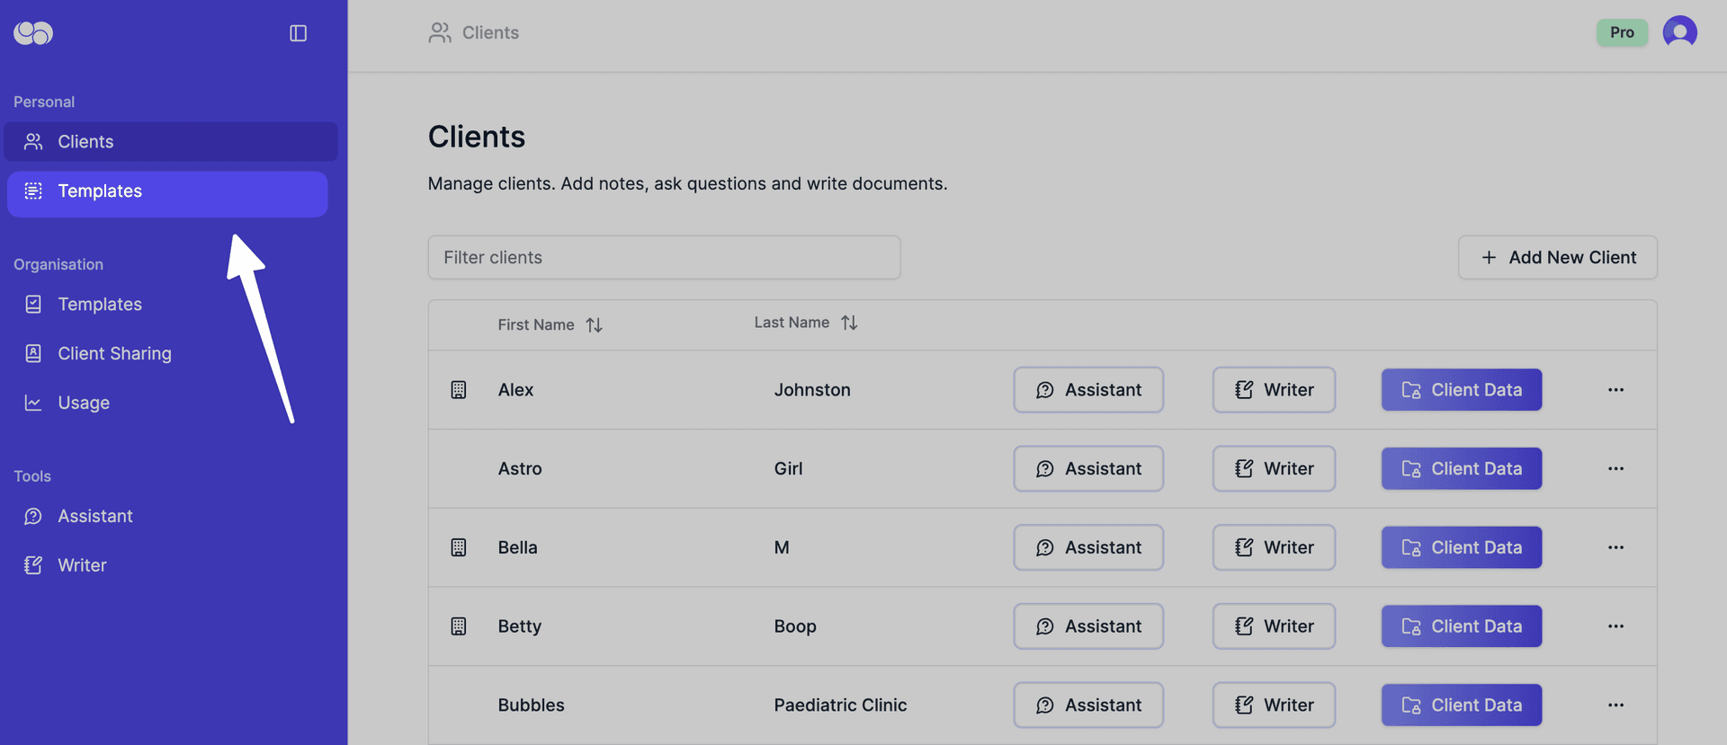1727x745 pixels.
Task: Sort by Last Name column
Action: (806, 323)
